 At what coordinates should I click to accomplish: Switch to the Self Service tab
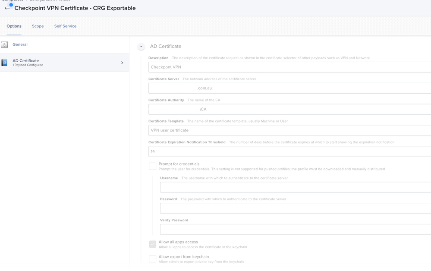point(65,26)
